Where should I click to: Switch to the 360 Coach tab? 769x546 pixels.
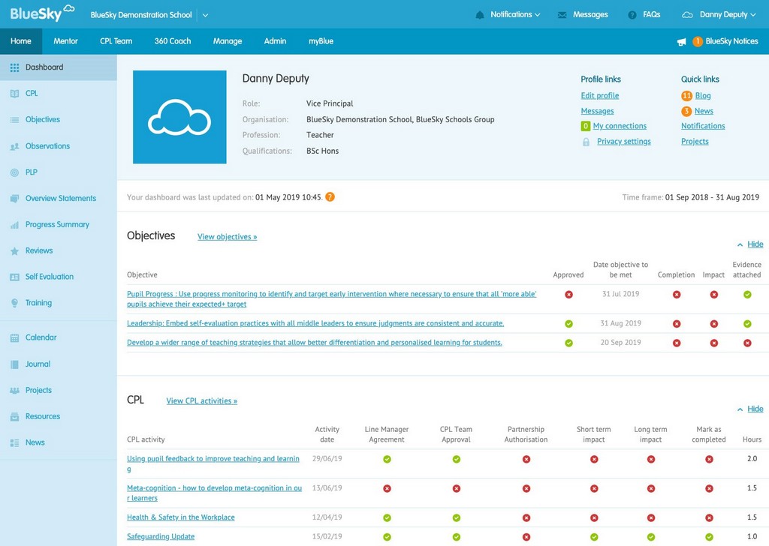(x=173, y=41)
